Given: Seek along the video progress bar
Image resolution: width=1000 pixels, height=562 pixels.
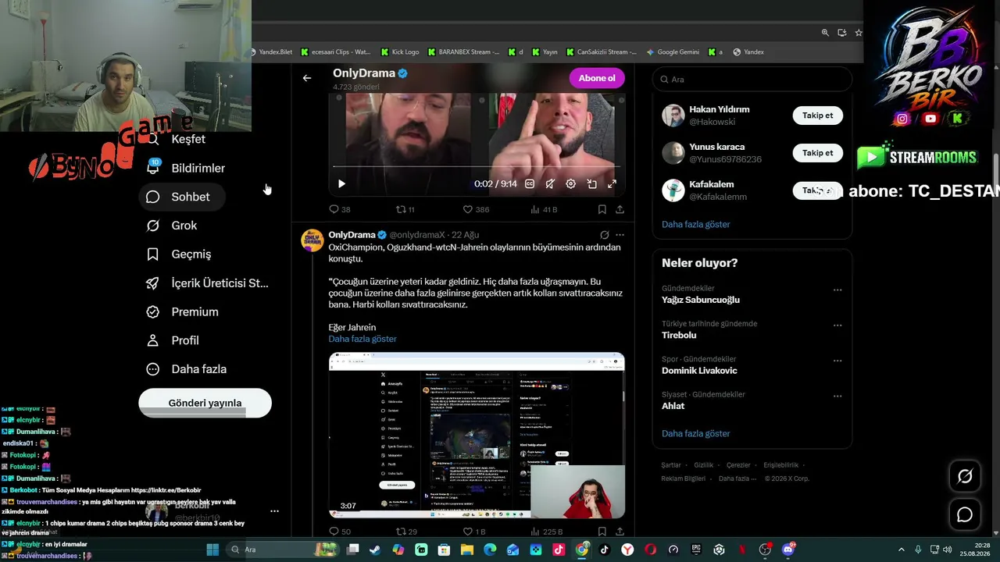Looking at the screenshot, I should point(477,166).
